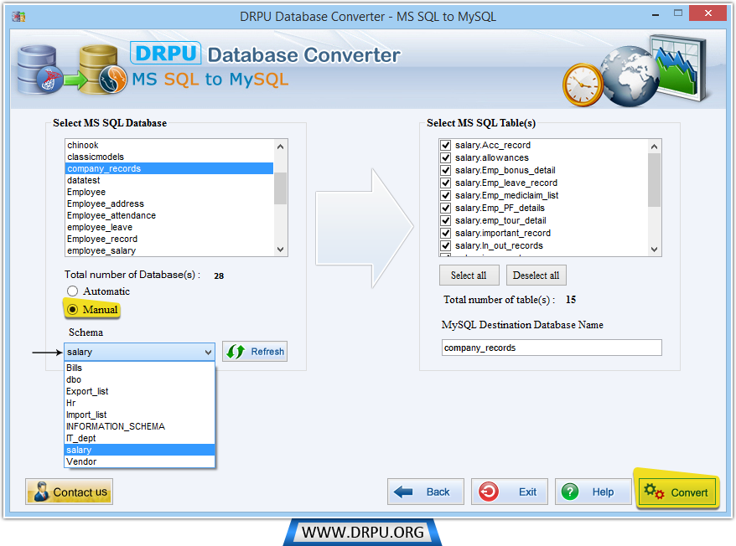The image size is (736, 546).
Task: Click the Back button
Action: pyautogui.click(x=426, y=492)
